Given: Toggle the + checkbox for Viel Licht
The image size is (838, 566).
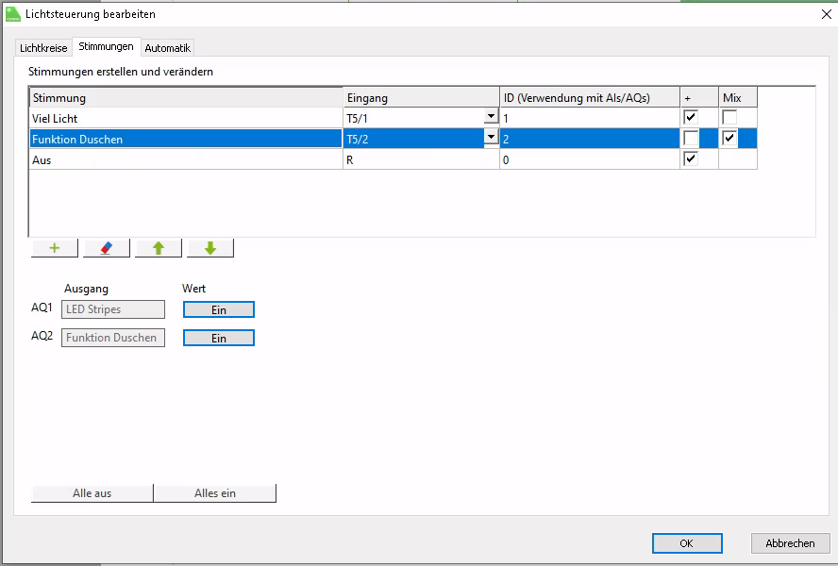Looking at the screenshot, I should click(x=691, y=117).
